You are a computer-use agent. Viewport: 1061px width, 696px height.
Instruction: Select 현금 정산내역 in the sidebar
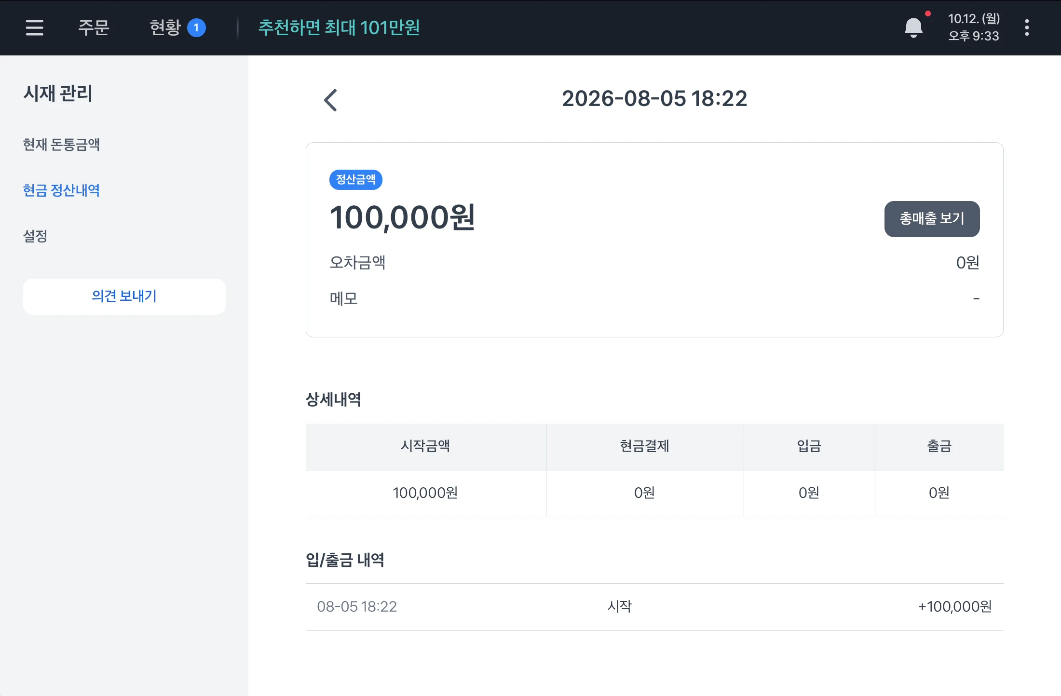(x=62, y=190)
